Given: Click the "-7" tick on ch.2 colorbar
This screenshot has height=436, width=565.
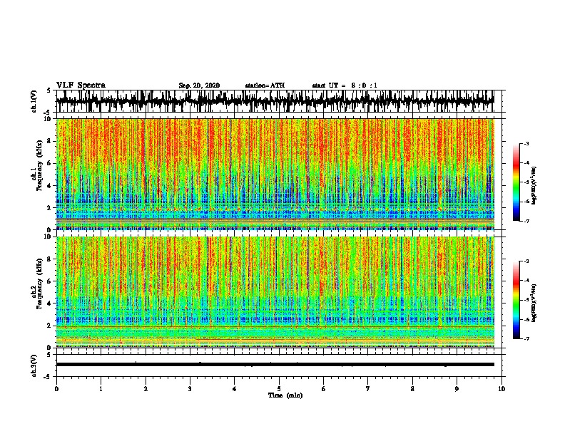Looking at the screenshot, I should coord(526,338).
